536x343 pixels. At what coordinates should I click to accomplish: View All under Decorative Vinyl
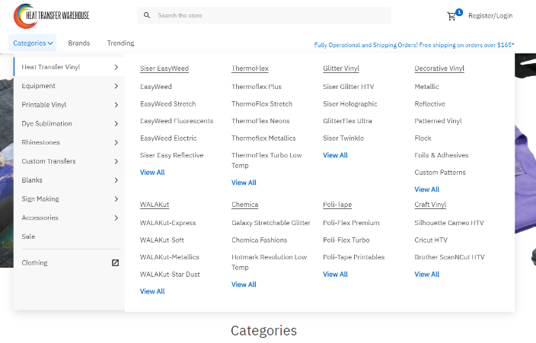(x=426, y=189)
